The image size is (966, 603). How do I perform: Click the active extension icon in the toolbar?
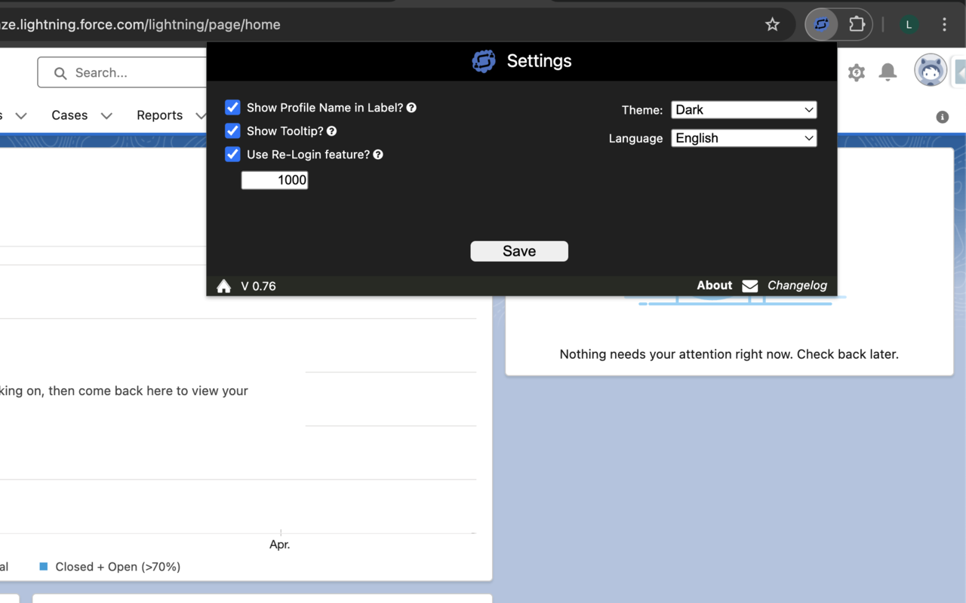click(x=820, y=23)
